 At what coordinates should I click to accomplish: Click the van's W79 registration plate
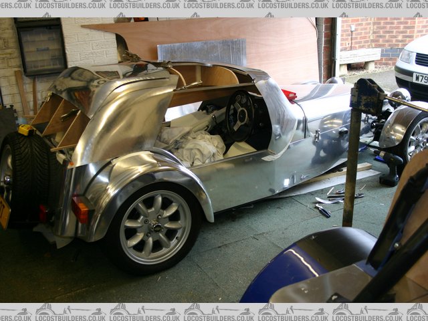click(420, 78)
